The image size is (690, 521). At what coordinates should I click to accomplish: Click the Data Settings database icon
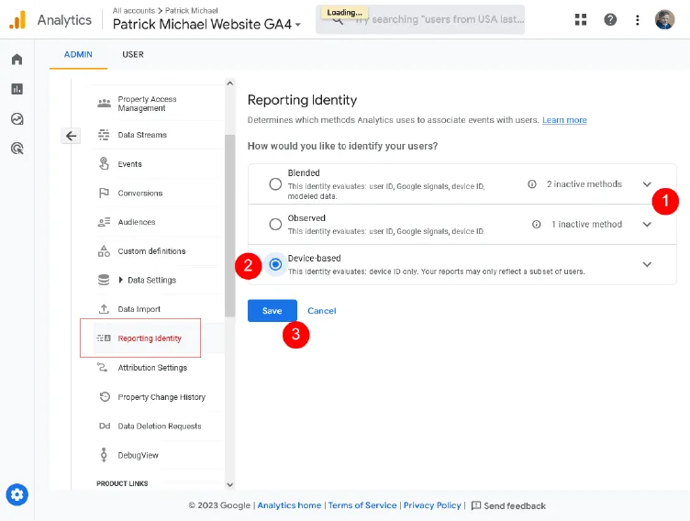pos(104,280)
